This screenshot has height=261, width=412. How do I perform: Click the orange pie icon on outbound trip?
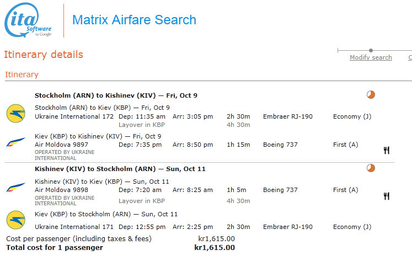click(371, 95)
